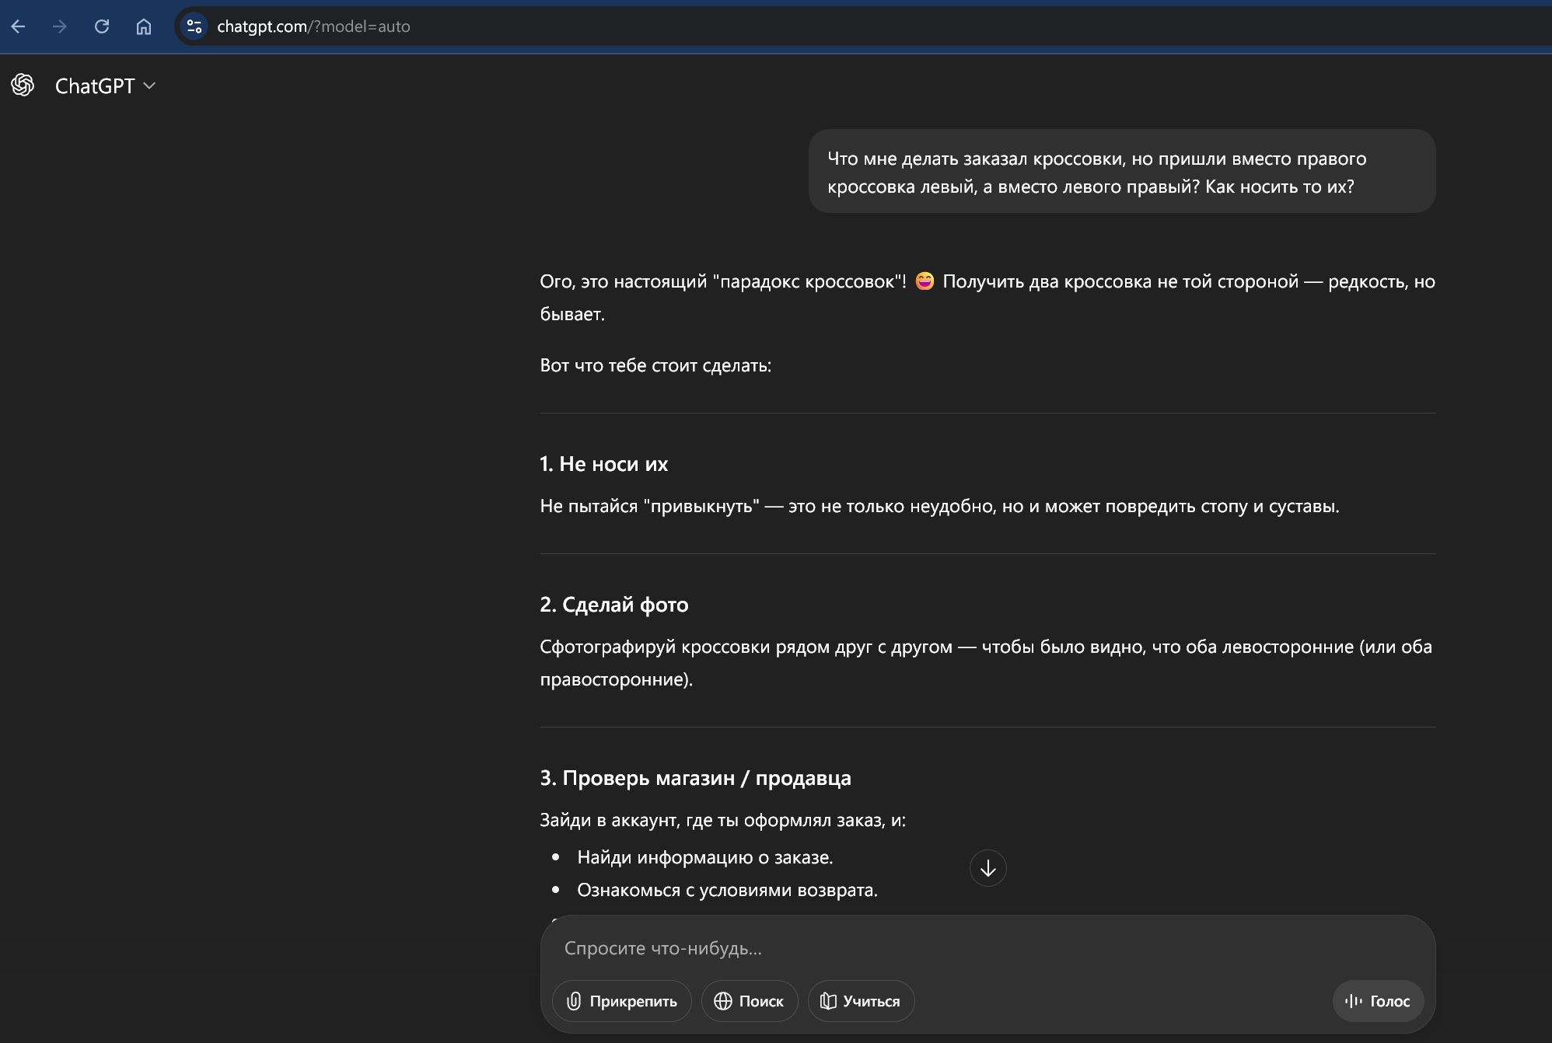Click the browser forward arrow
1552x1043 pixels.
pos(60,26)
